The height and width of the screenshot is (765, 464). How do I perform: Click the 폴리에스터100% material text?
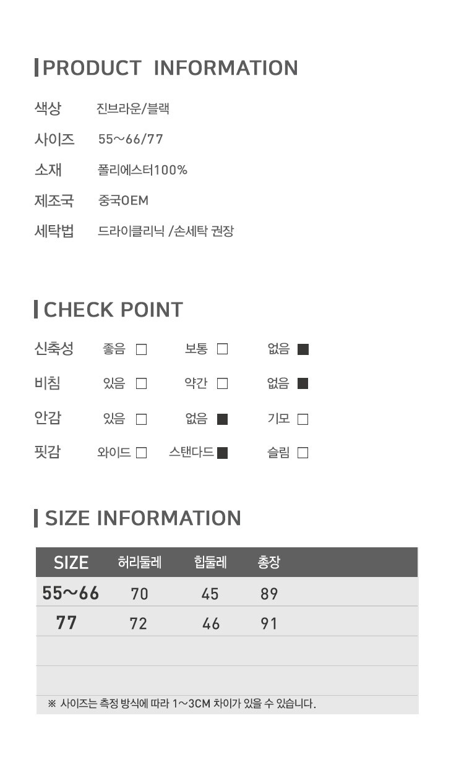(142, 170)
